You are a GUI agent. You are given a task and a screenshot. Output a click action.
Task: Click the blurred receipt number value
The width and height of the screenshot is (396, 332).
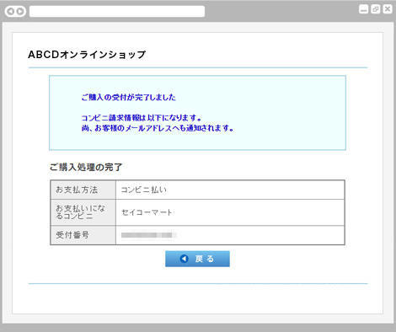[x=148, y=235]
